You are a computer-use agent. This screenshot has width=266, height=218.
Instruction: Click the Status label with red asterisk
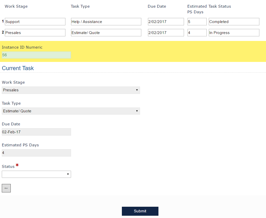tap(10, 166)
